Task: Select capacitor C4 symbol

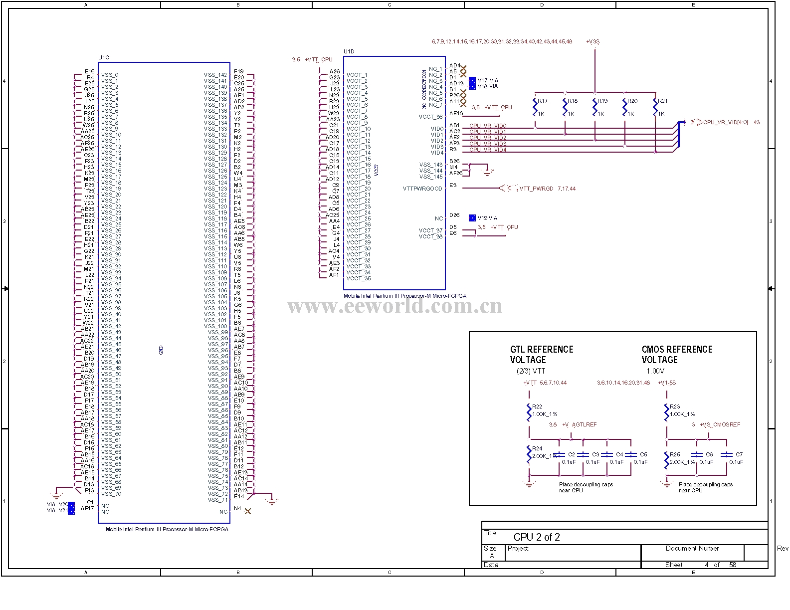Action: point(607,454)
